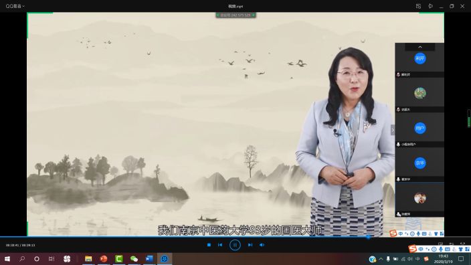Select the 京华 participant avatar
The width and height of the screenshot is (471, 265).
(x=420, y=163)
